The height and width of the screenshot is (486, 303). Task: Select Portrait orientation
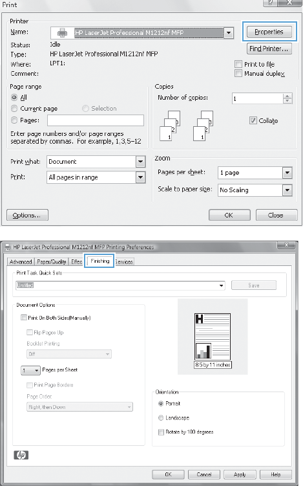pyautogui.click(x=161, y=403)
